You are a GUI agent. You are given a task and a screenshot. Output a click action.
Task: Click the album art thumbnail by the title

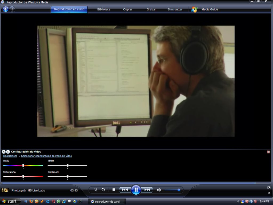point(5,190)
